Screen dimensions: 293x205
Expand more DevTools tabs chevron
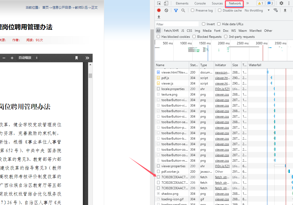point(247,3)
